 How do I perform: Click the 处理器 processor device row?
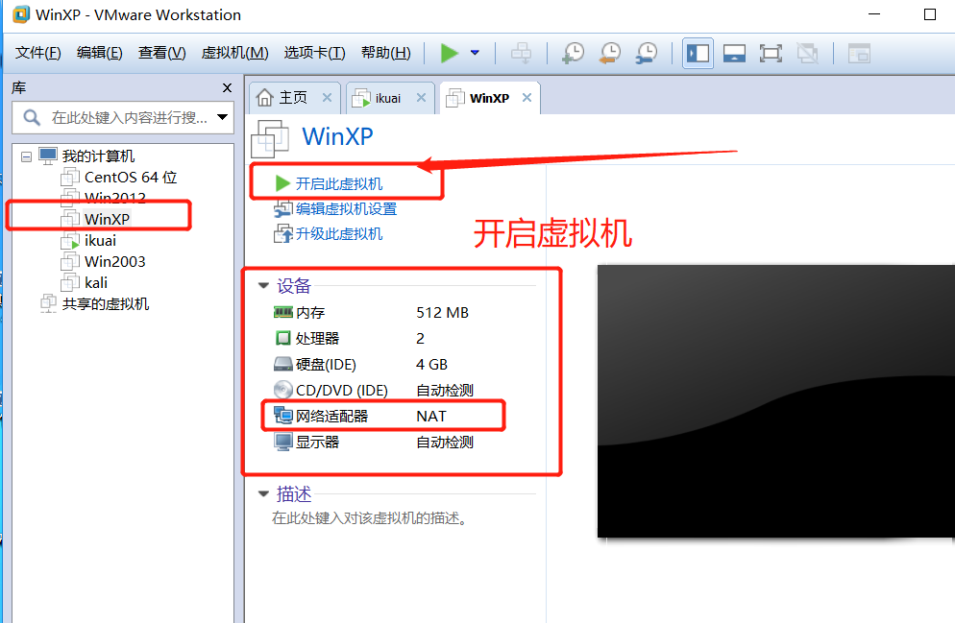(349, 338)
